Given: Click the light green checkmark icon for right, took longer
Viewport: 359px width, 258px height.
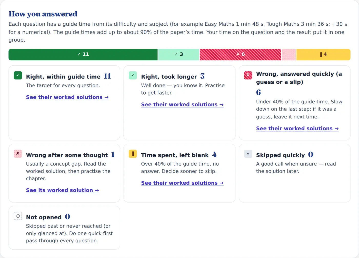Looking at the screenshot, I should click(133, 75).
